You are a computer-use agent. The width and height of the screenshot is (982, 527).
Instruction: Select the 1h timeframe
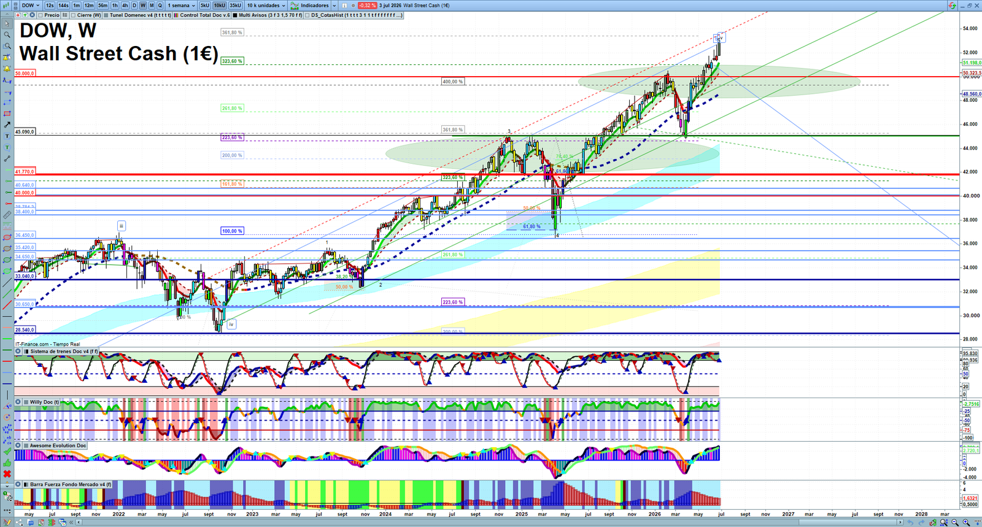115,6
